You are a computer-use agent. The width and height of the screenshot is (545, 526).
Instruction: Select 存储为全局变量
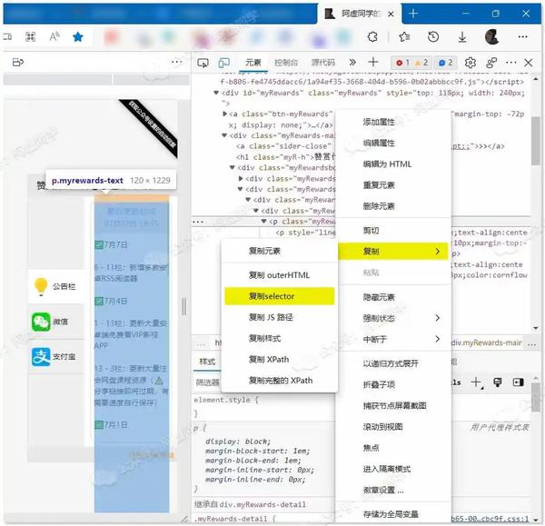coord(394,514)
